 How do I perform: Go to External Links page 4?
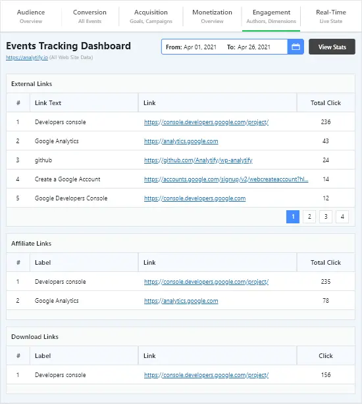[x=342, y=217]
